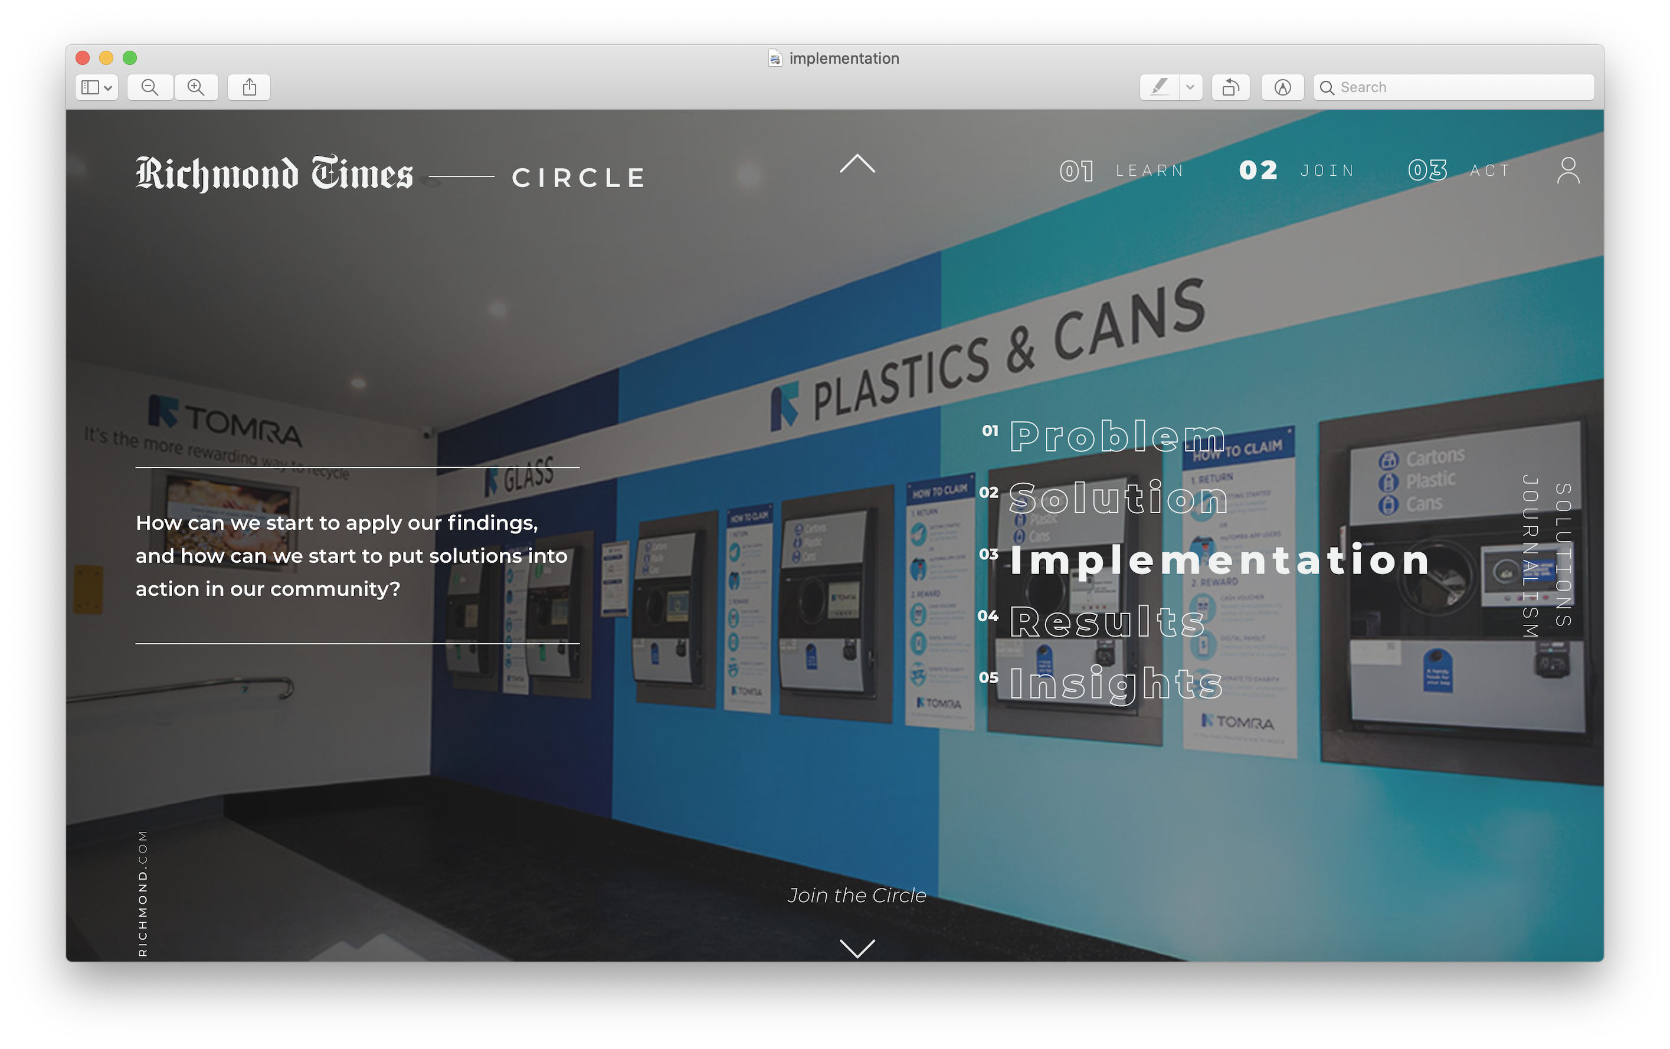Select the highlight pen tool
The height and width of the screenshot is (1049, 1670).
pos(1160,87)
